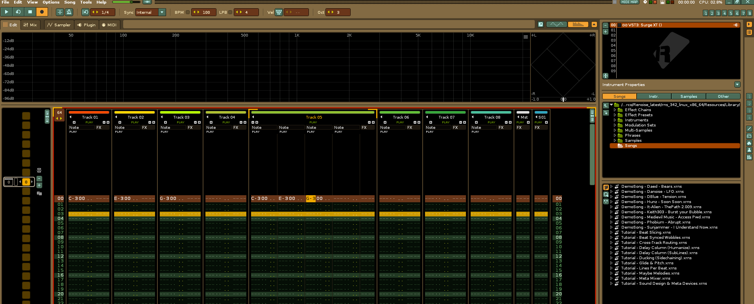
Task: Expand the Instruments folder
Action: coord(615,120)
